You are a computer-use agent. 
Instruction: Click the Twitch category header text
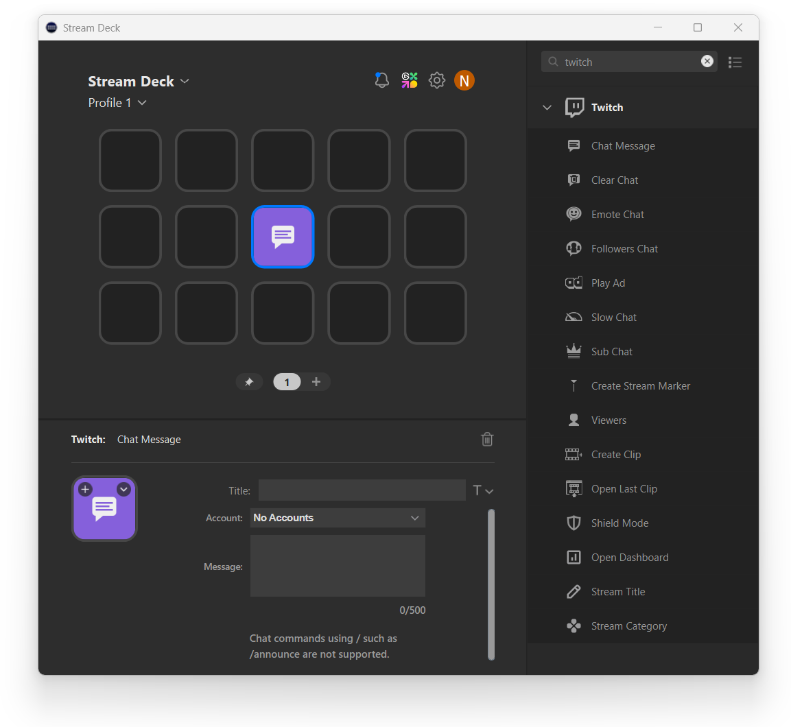pos(607,108)
